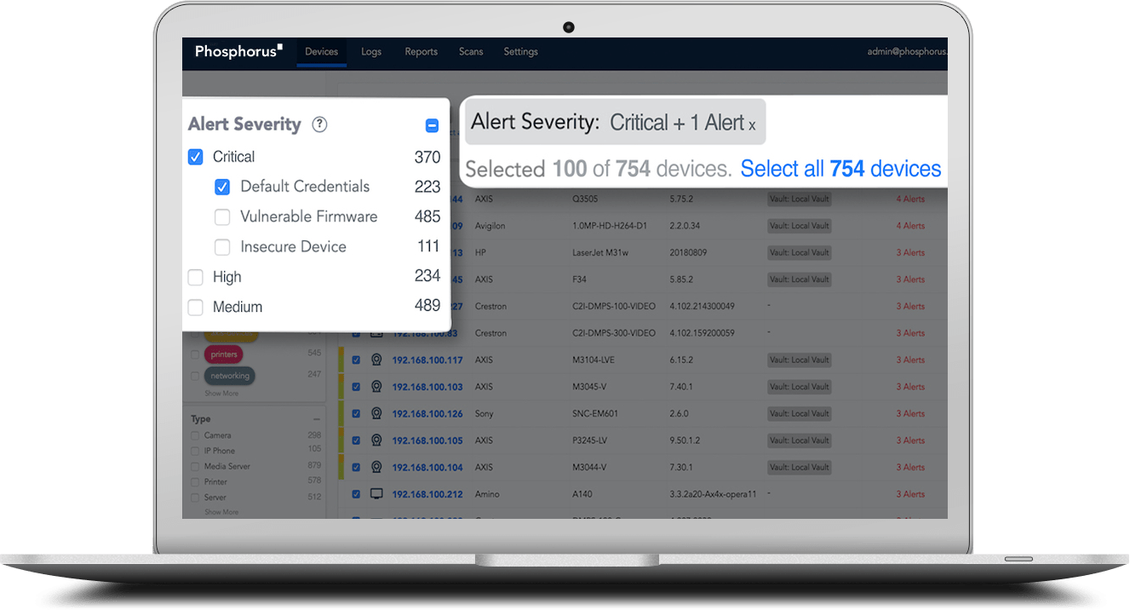Click the monitor icon for 192.168.100.212
This screenshot has height=610, width=1130.
(376, 494)
